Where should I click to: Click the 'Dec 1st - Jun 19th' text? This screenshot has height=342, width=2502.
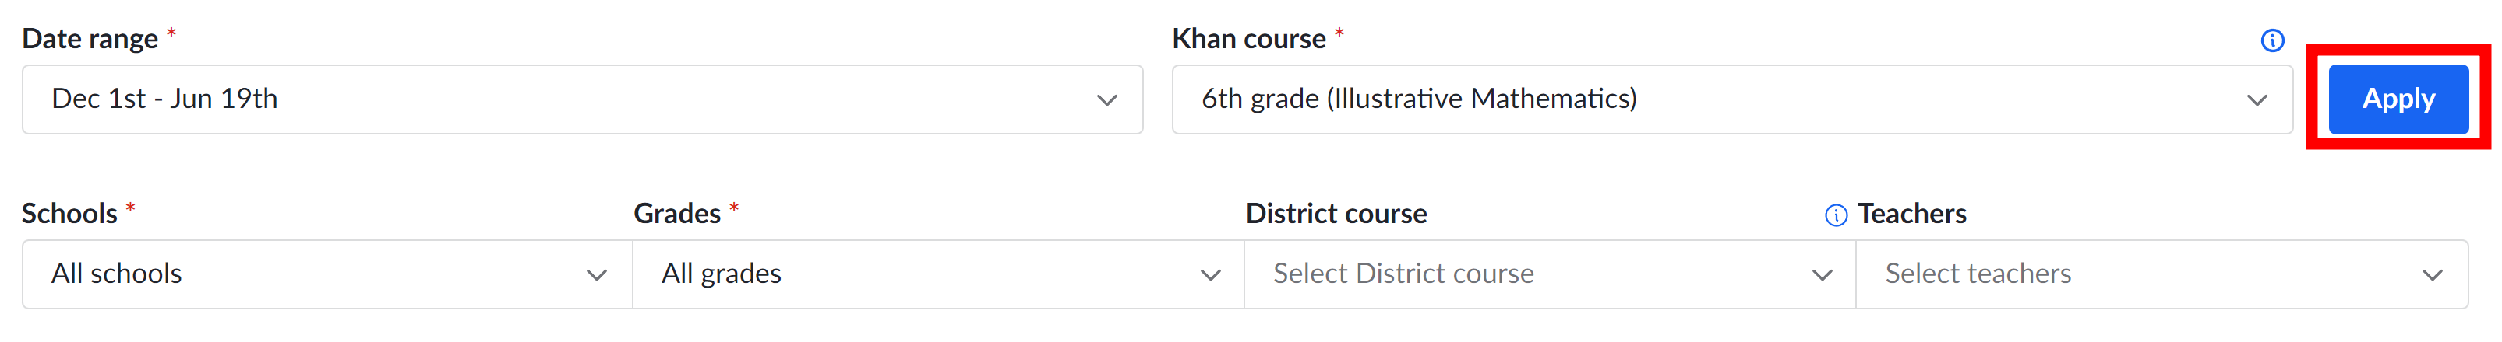click(164, 99)
